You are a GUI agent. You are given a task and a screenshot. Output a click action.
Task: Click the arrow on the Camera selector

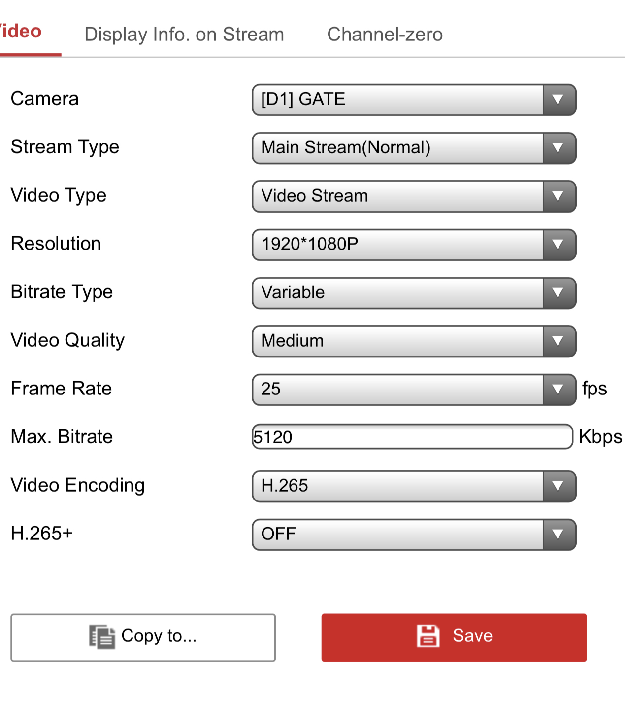coord(558,100)
